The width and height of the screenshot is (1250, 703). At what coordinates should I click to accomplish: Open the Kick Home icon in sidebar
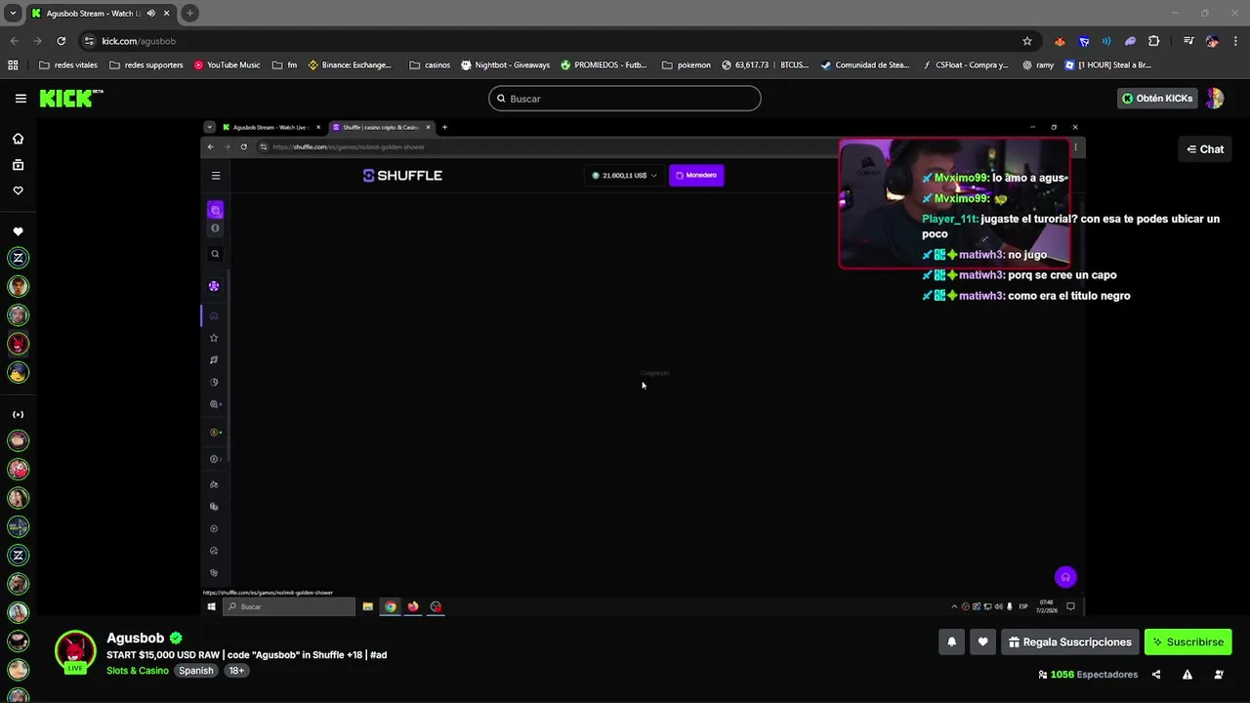coord(18,139)
